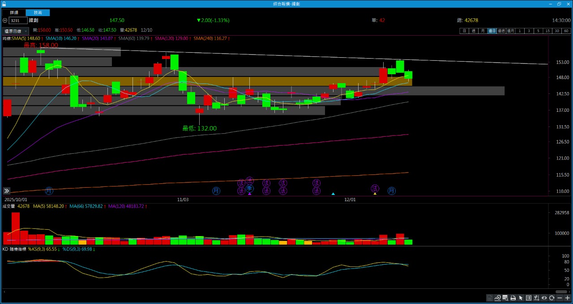Click the circled plus beside stock code
Screen dimensions: 573x304
(x=5, y=21)
